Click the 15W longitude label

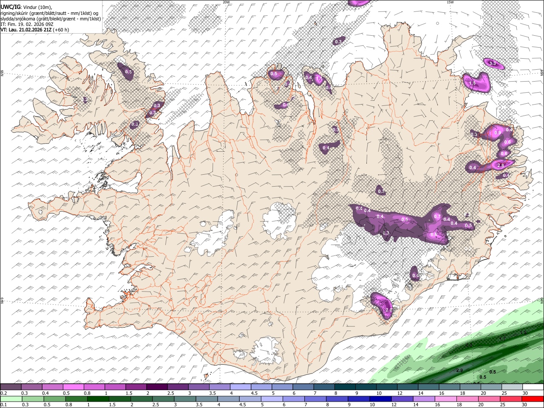point(450,2)
